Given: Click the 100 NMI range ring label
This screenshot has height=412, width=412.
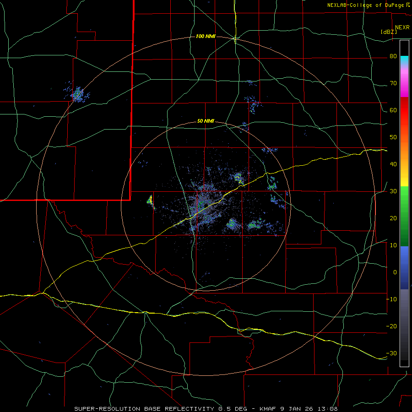Looking at the screenshot, I should tap(206, 36).
